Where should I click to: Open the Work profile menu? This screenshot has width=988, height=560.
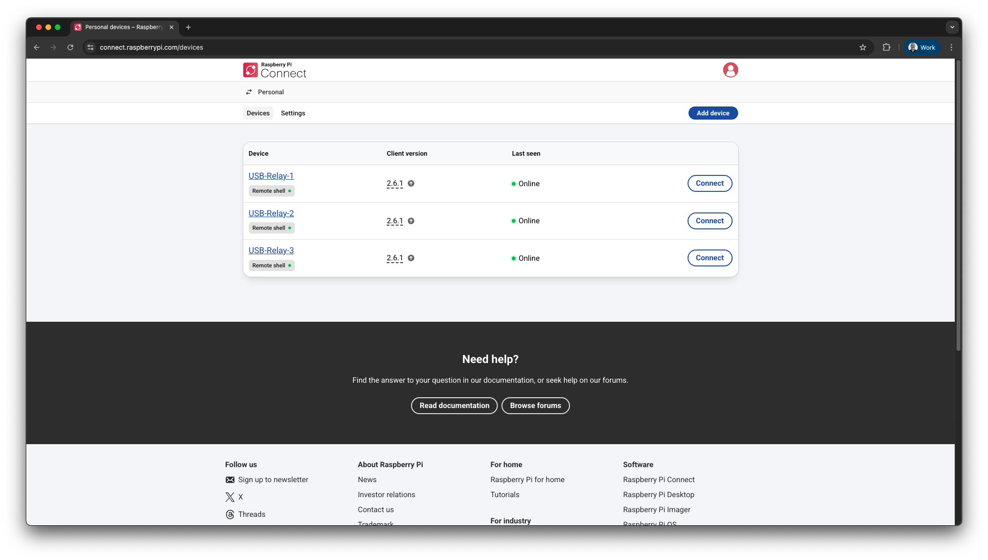click(922, 47)
